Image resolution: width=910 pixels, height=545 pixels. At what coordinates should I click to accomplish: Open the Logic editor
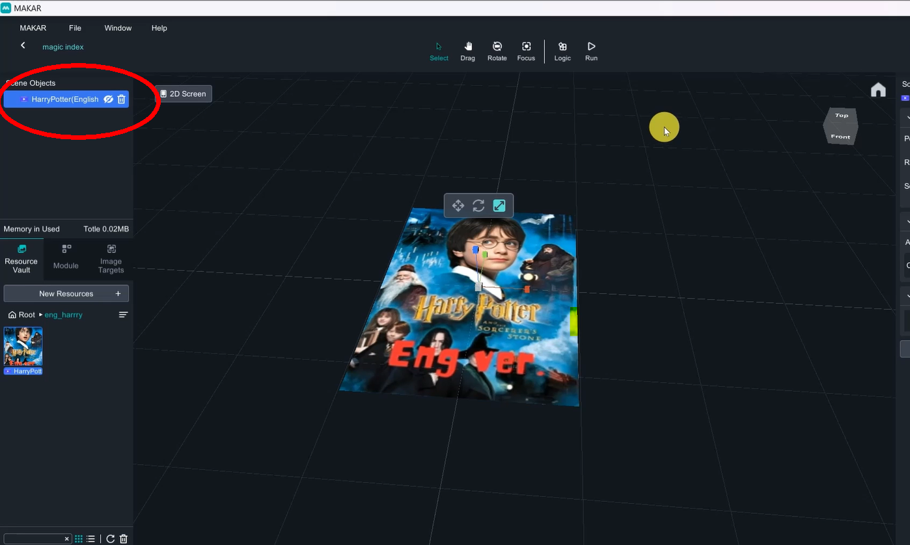pos(562,51)
